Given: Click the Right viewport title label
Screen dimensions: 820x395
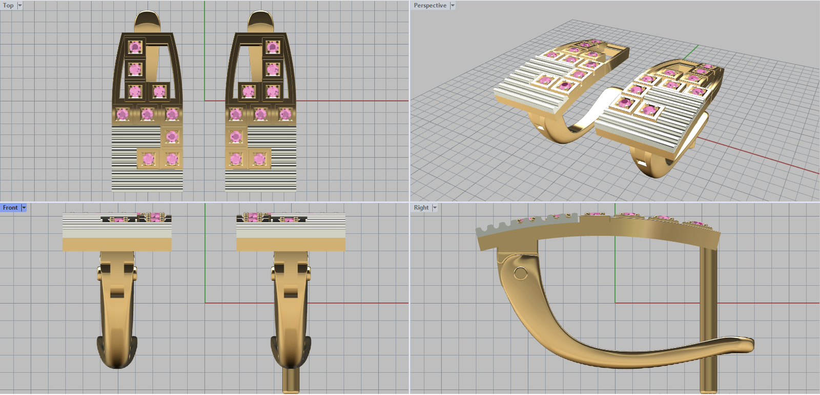Looking at the screenshot, I should click(421, 208).
